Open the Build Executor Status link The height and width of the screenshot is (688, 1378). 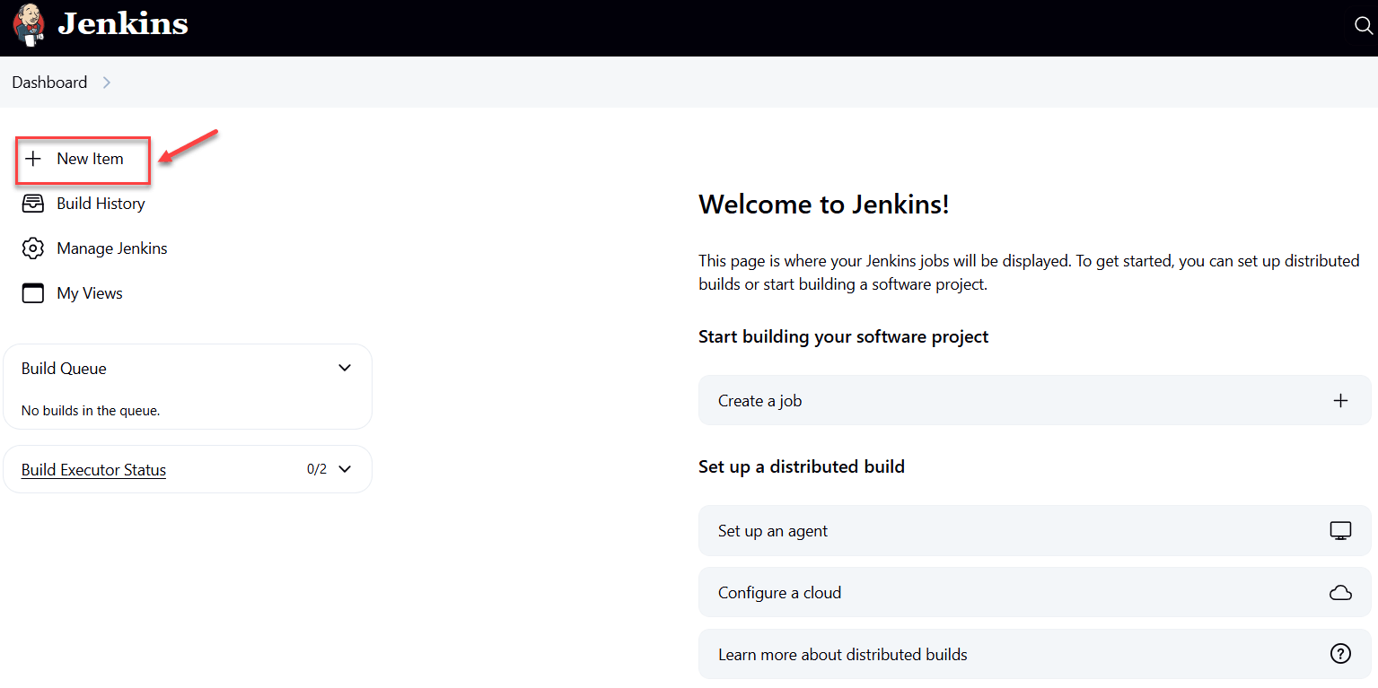[92, 469]
